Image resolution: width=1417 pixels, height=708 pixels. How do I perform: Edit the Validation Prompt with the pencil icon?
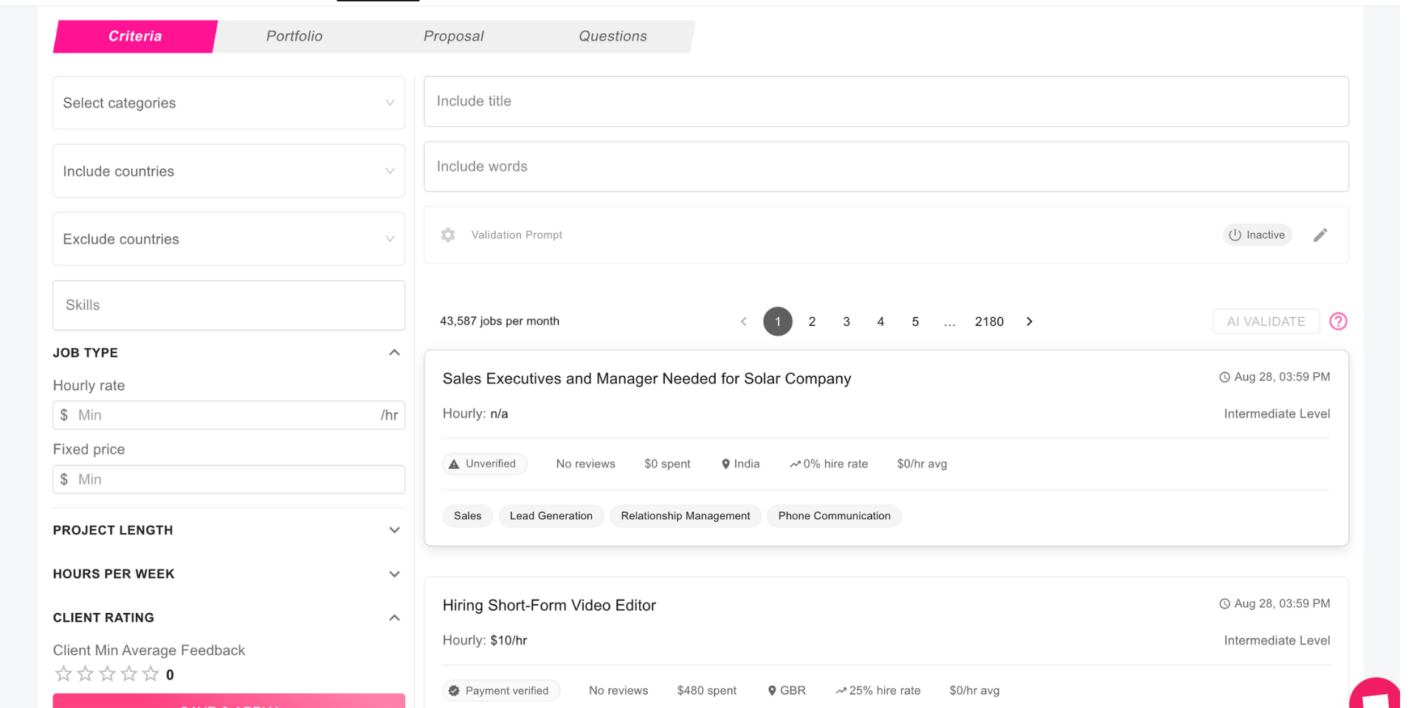coord(1321,235)
